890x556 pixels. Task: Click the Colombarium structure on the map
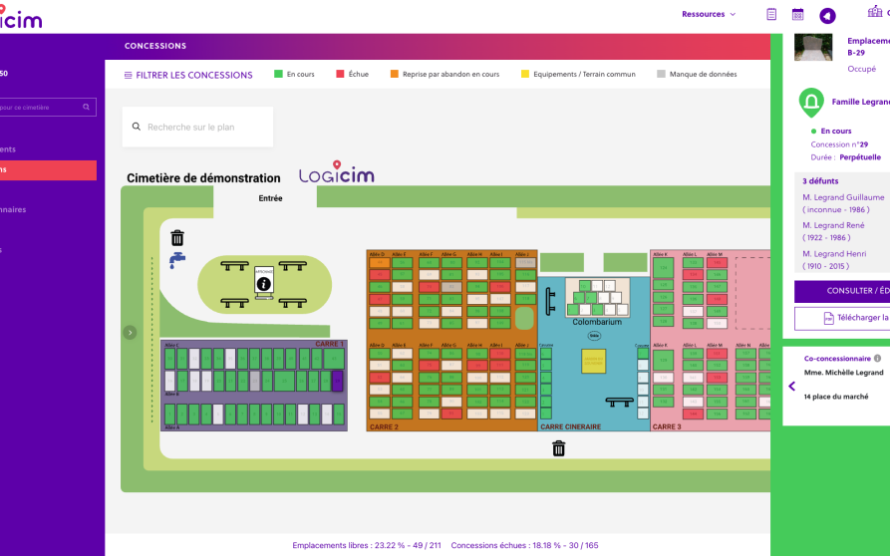[x=597, y=297]
